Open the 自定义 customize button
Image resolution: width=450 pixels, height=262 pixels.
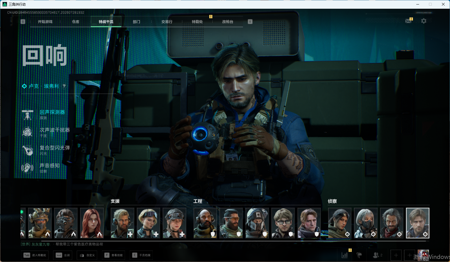(87, 255)
